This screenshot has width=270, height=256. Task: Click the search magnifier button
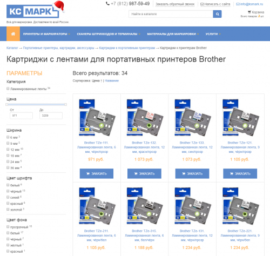217,14
